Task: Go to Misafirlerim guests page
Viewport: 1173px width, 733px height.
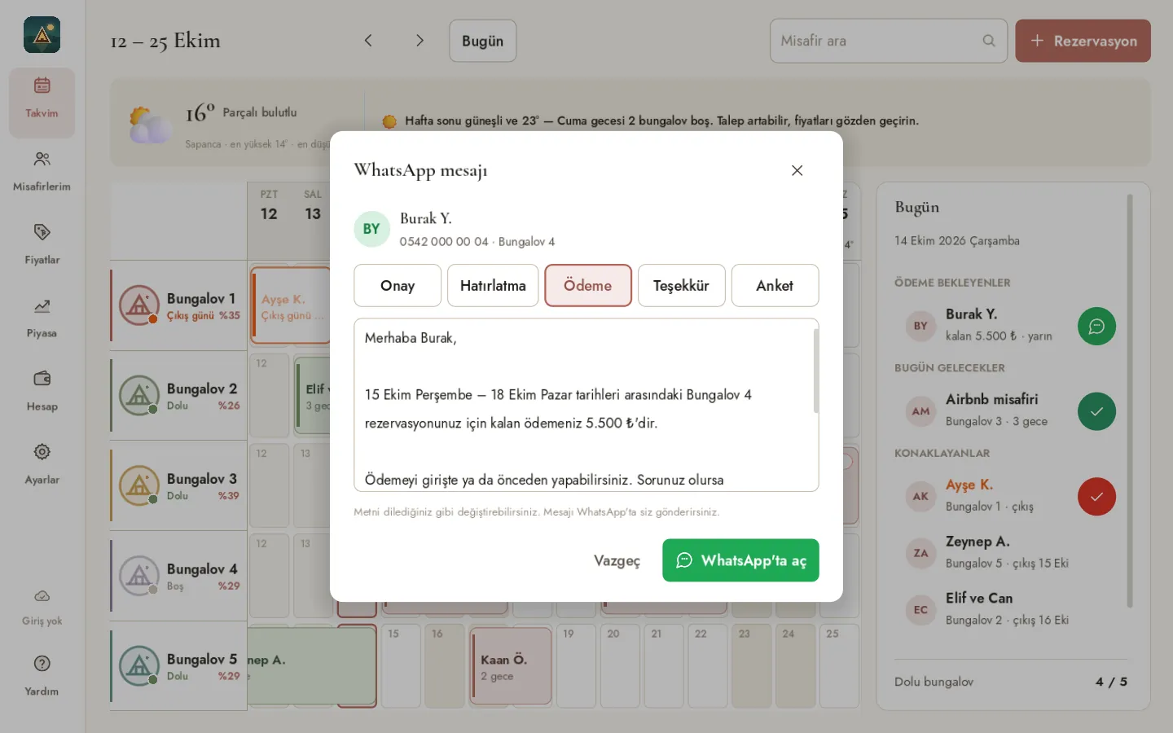Action: pyautogui.click(x=42, y=171)
